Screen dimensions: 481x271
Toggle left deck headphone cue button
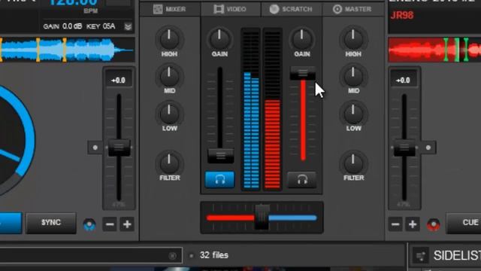click(x=220, y=179)
